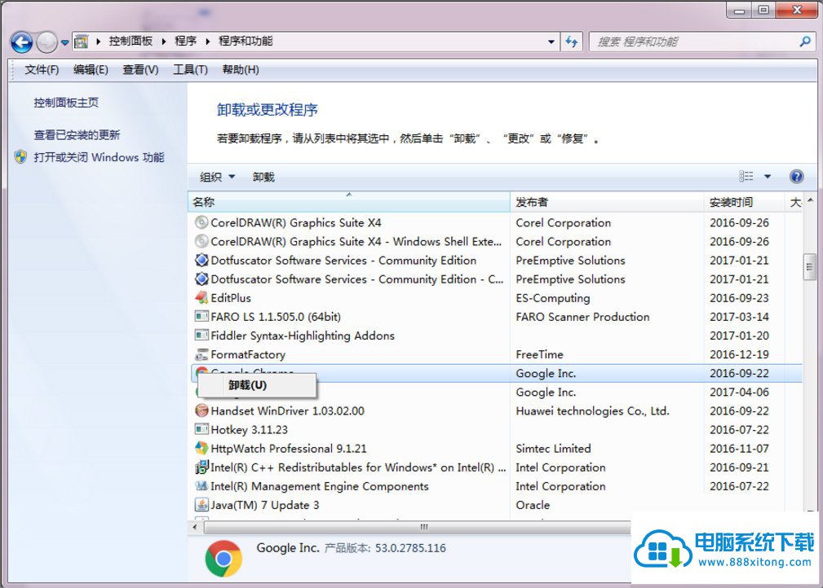Click Handset WinDriver 1.03.02.00 icon
The height and width of the screenshot is (588, 823).
(201, 410)
